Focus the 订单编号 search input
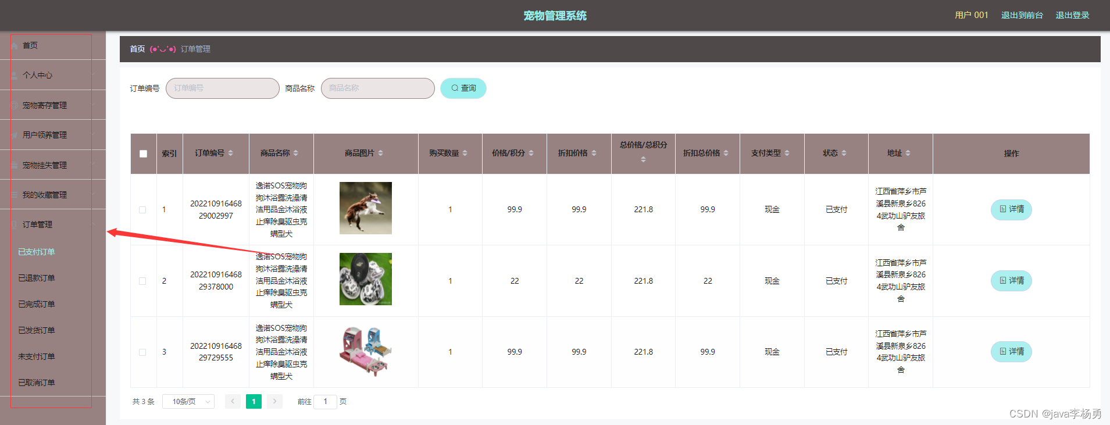The image size is (1110, 425). pos(223,88)
